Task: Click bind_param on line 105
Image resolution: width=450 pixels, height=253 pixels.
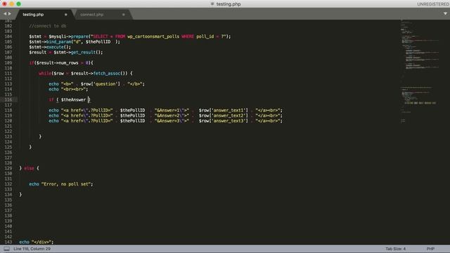Action: [58, 41]
